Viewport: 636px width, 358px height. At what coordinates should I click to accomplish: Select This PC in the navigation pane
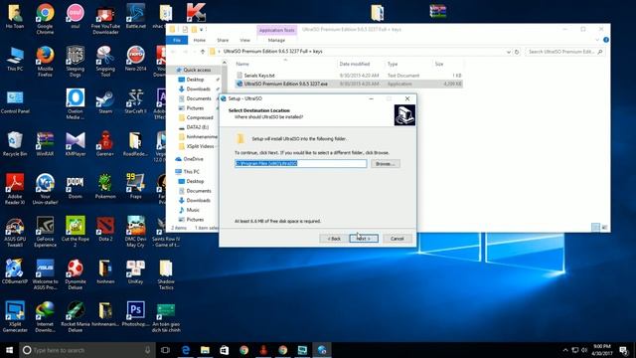191,172
